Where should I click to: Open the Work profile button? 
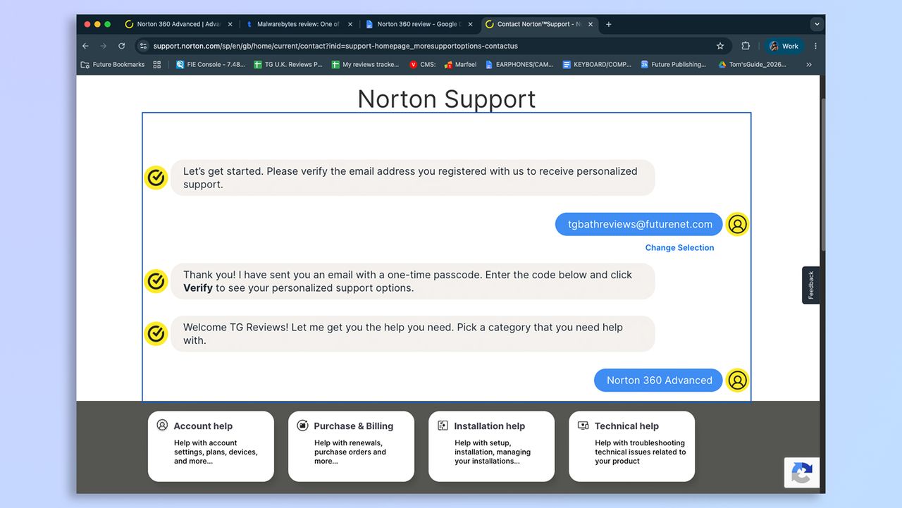784,46
